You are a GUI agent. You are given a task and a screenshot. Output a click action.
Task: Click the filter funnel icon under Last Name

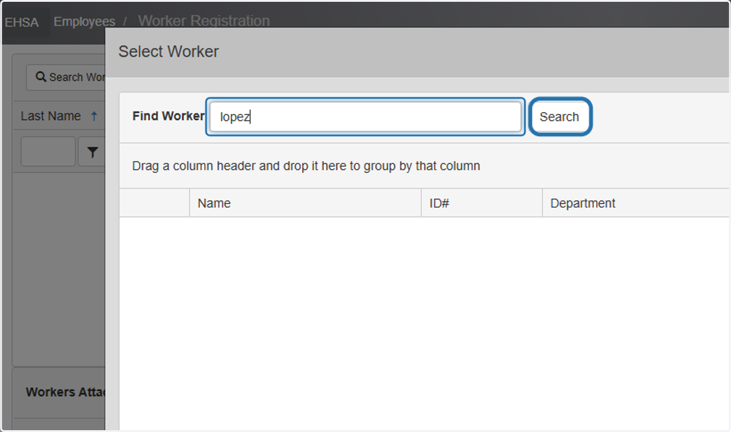(x=92, y=152)
